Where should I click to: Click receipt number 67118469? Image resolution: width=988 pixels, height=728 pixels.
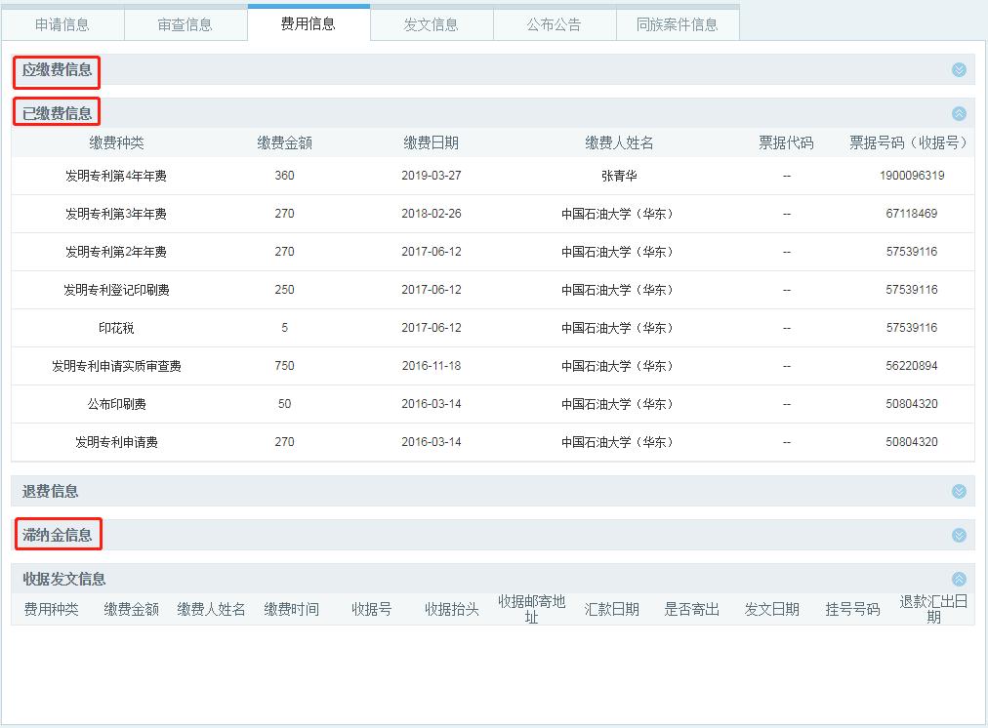(912, 214)
